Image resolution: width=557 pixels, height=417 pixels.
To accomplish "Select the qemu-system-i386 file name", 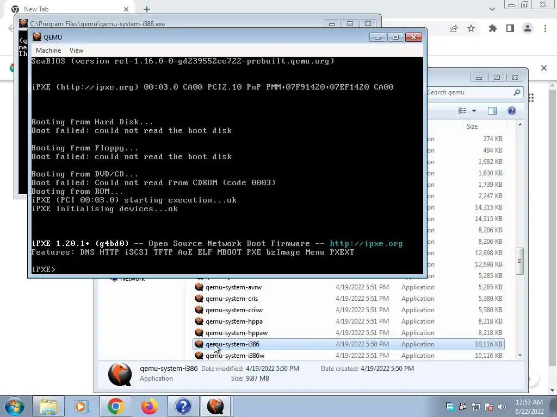I will click(x=232, y=344).
